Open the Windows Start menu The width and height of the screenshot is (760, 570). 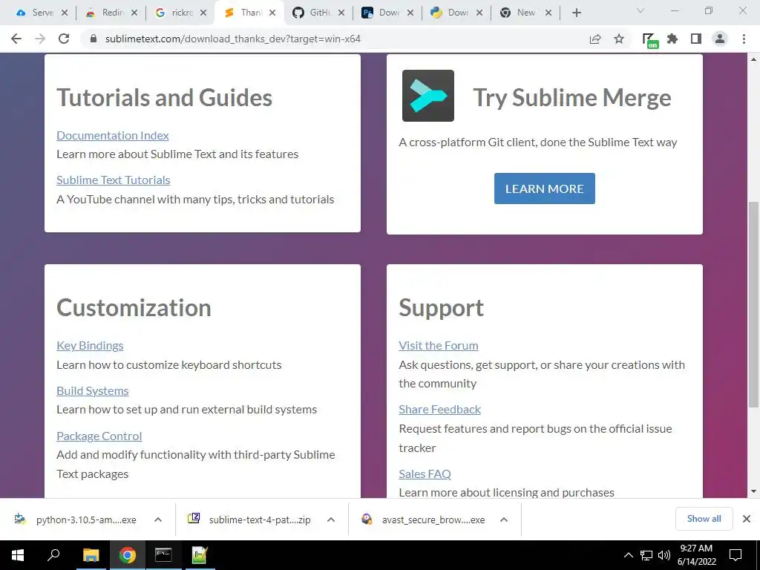(18, 555)
